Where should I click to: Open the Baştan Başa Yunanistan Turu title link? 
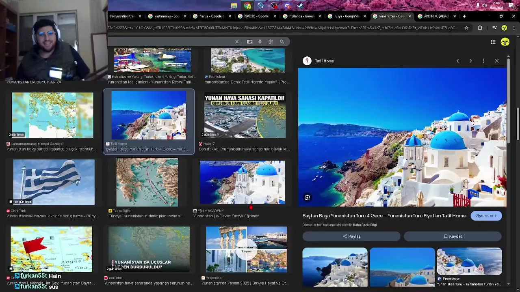pyautogui.click(x=384, y=216)
